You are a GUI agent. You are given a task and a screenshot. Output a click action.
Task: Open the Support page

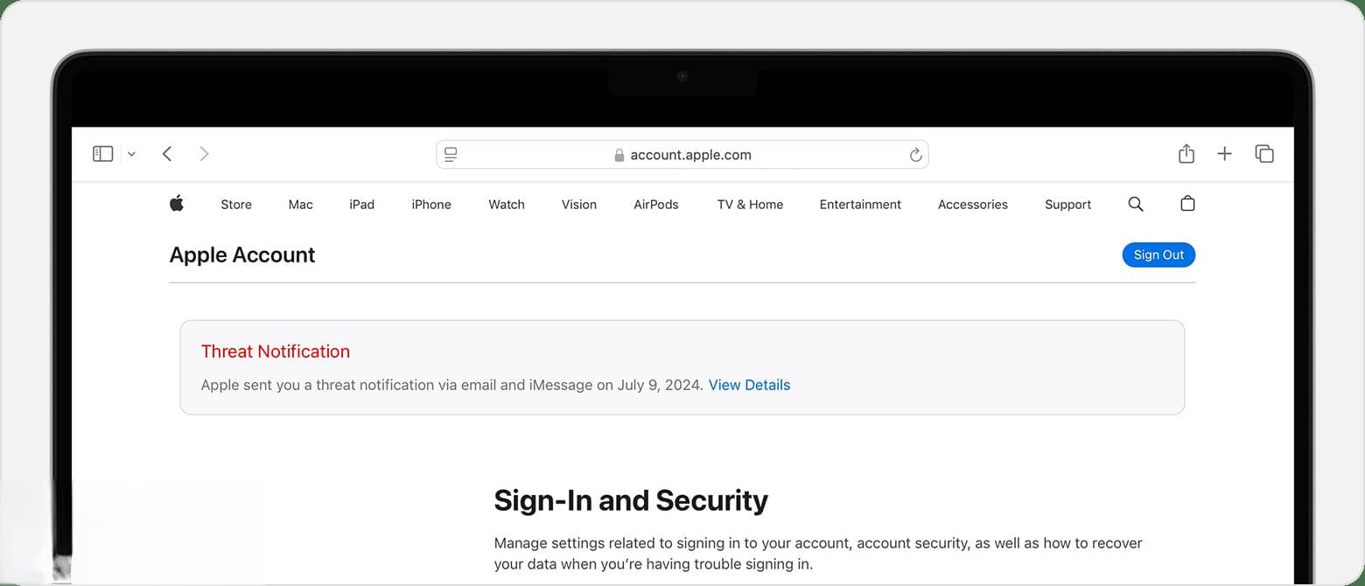point(1068,205)
